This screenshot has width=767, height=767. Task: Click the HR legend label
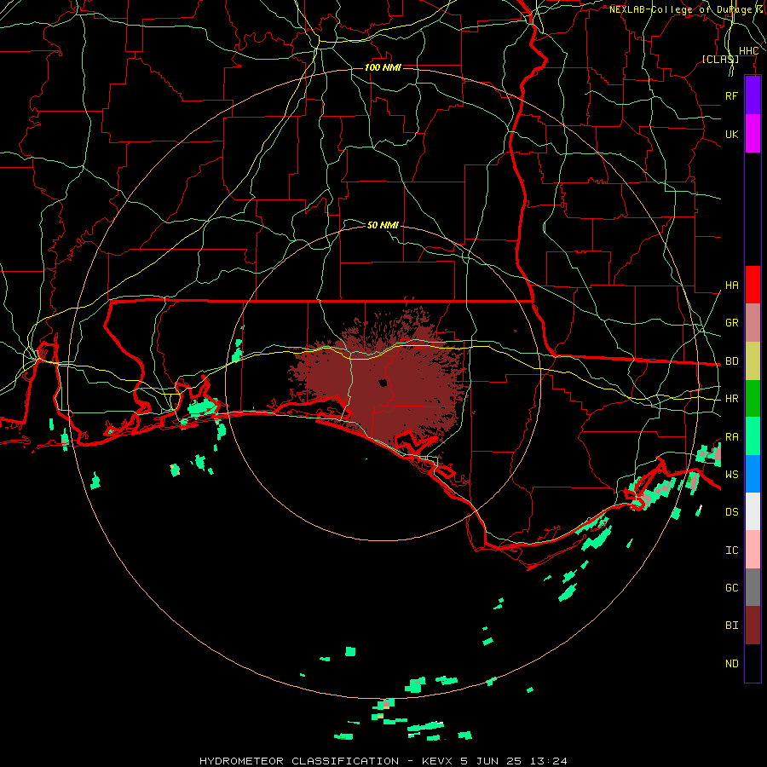pyautogui.click(x=731, y=399)
